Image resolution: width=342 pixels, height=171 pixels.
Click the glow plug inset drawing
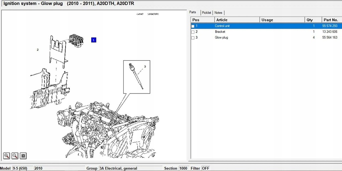pos(137,77)
